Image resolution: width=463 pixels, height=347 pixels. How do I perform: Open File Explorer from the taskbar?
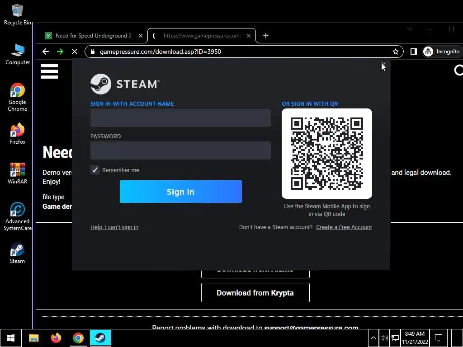(x=33, y=338)
